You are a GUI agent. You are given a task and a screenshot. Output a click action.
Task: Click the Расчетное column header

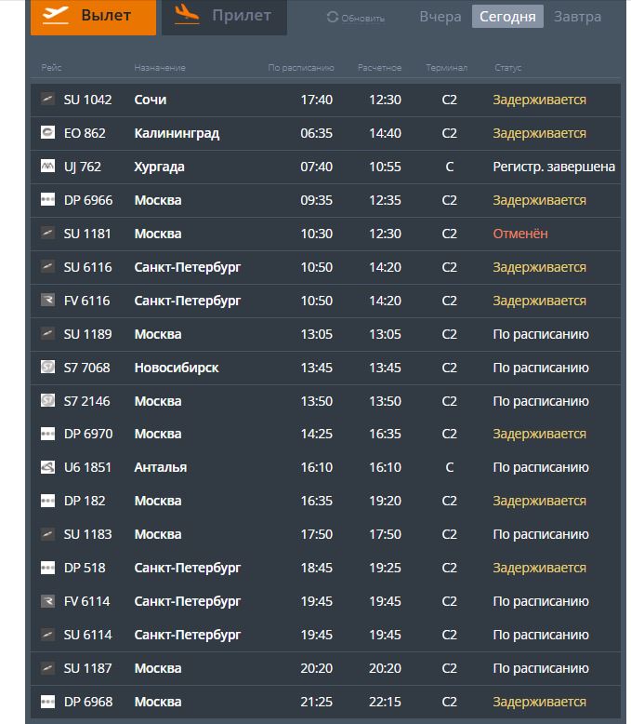click(x=379, y=67)
